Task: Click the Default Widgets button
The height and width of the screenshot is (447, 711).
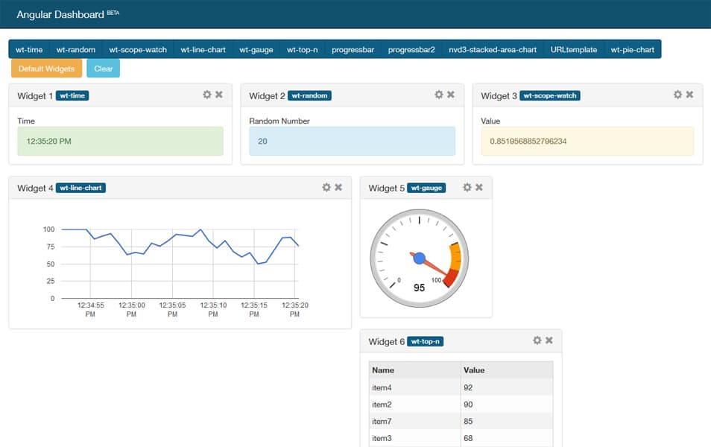Action: pyautogui.click(x=45, y=68)
